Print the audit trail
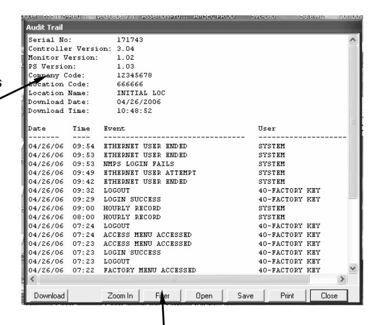 (287, 296)
